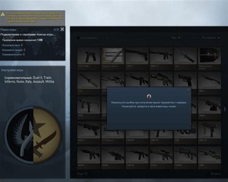Click the error message text in dialog
Viewport: 228px width, 182px height.
tap(149, 104)
